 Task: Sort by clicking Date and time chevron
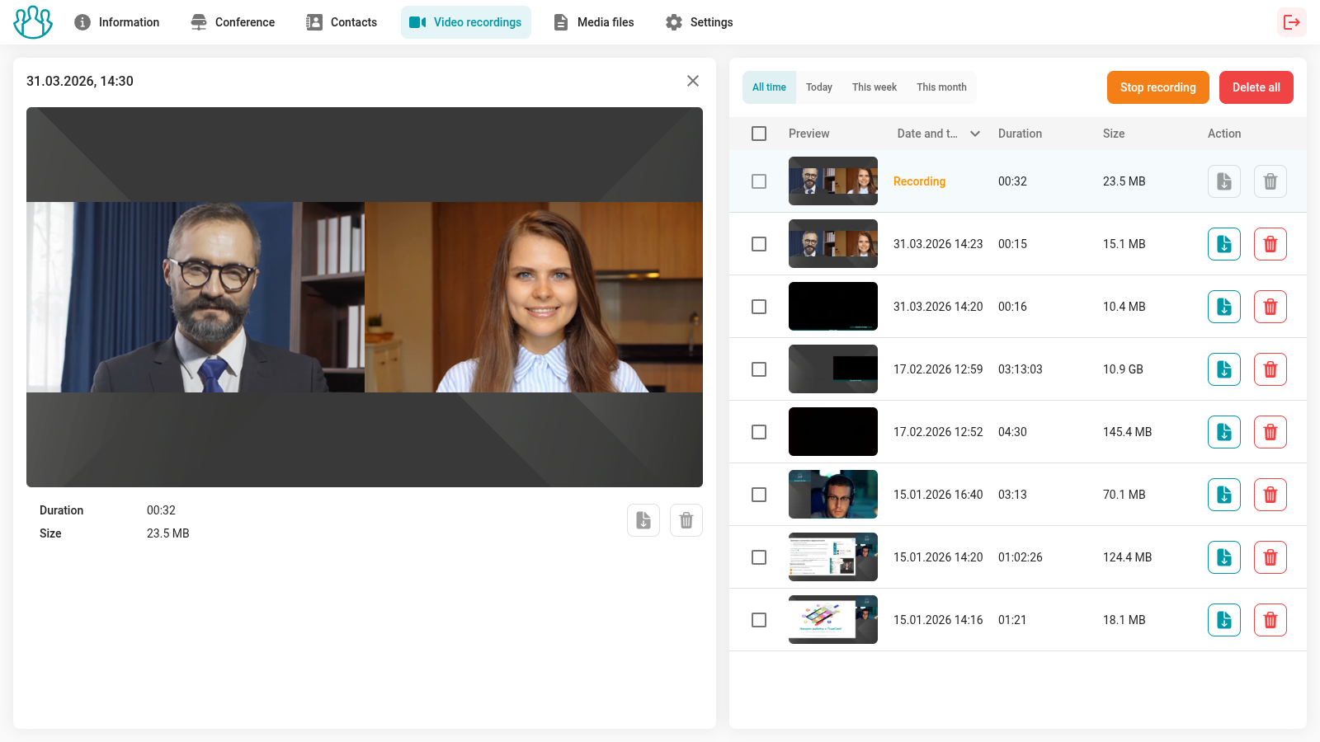[x=974, y=134]
